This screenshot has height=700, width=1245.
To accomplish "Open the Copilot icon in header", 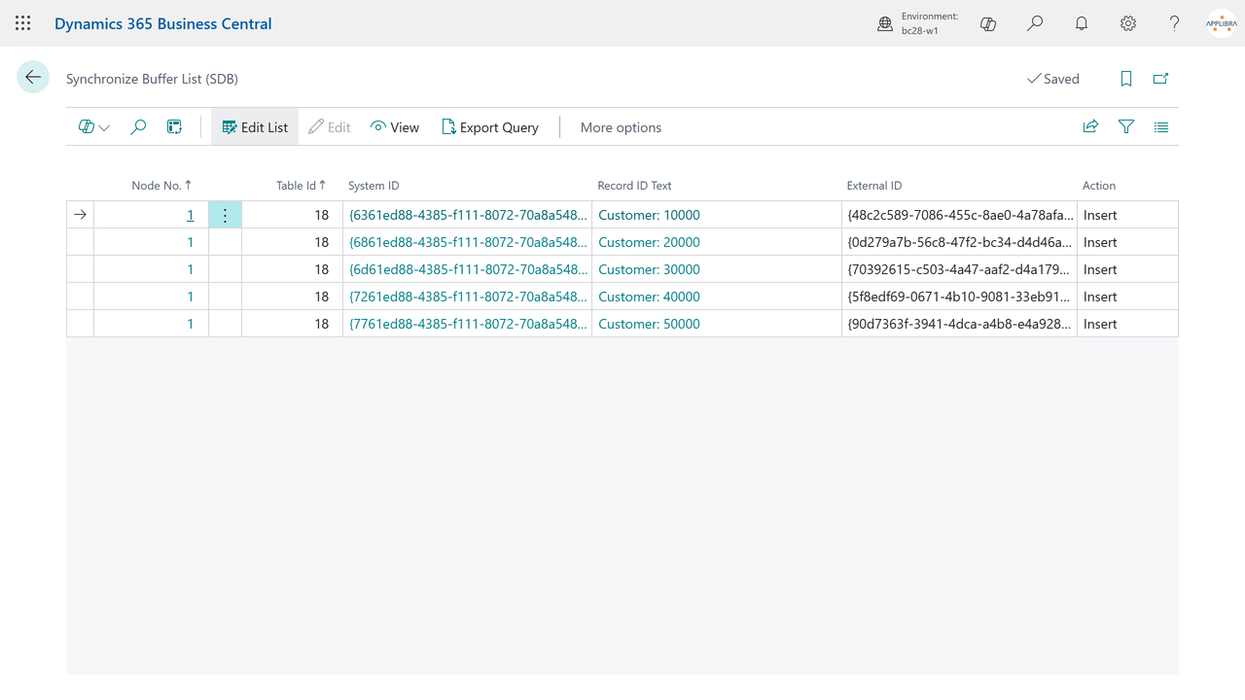I will (988, 23).
